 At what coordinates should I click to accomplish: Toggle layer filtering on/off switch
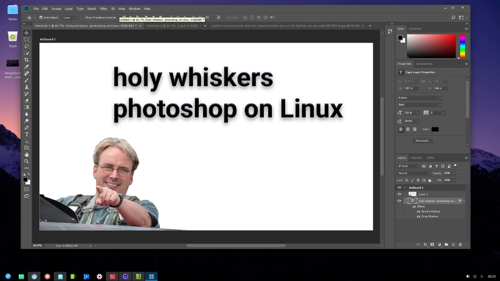456,165
